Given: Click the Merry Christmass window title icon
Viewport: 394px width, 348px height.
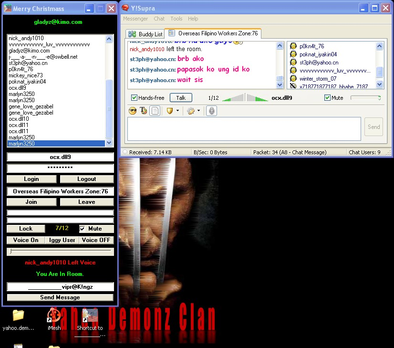Looking at the screenshot, I should [x=8, y=8].
